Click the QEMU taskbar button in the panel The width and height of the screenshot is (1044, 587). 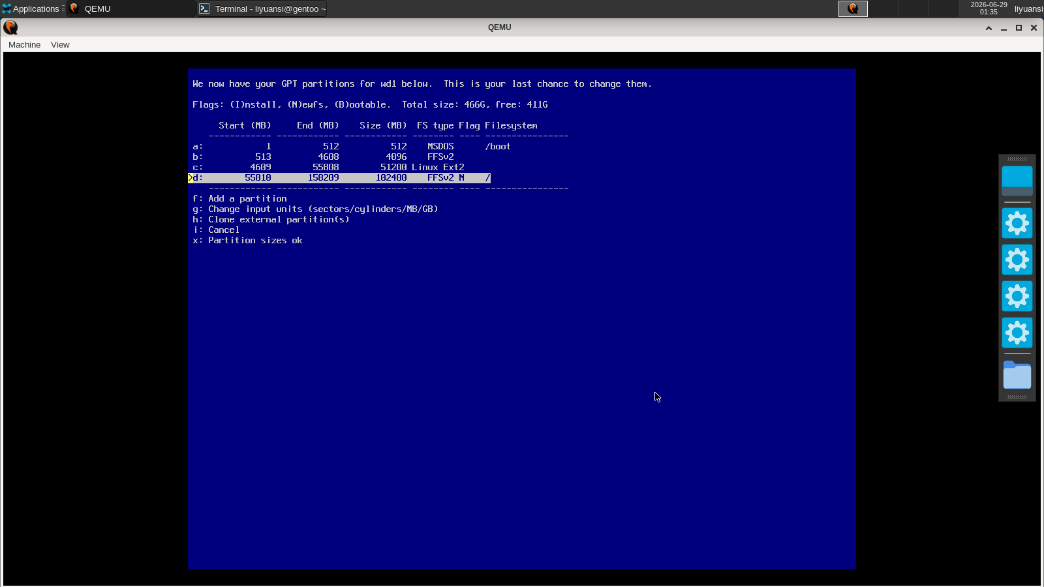click(x=130, y=8)
